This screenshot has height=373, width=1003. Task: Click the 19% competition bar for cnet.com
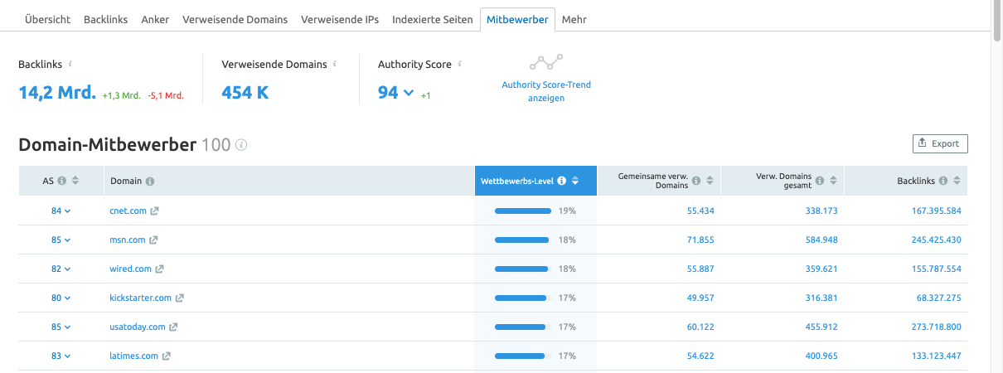click(x=523, y=211)
